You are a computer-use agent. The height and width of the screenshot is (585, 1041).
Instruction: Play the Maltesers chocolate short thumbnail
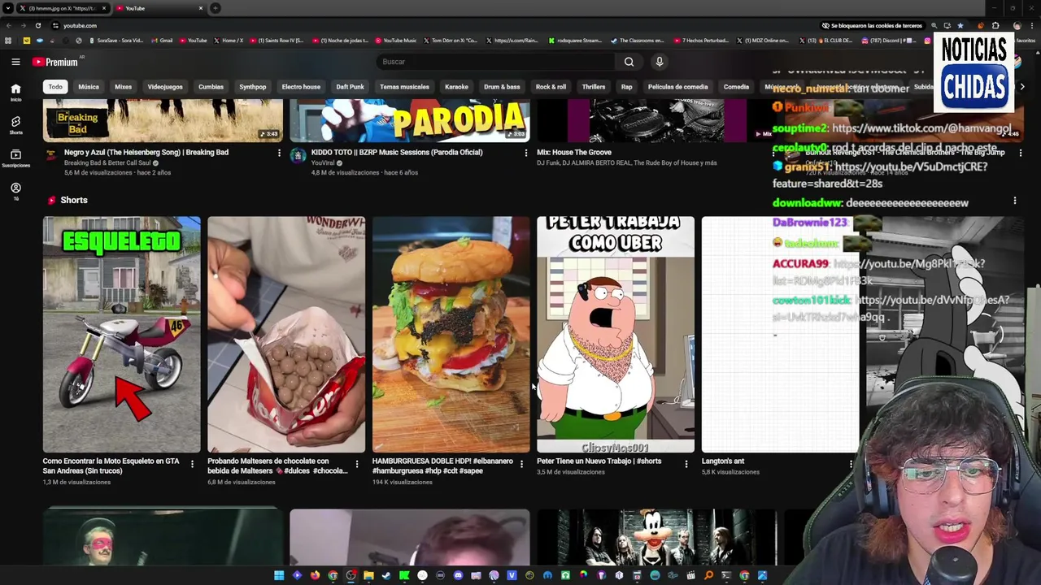coord(286,334)
